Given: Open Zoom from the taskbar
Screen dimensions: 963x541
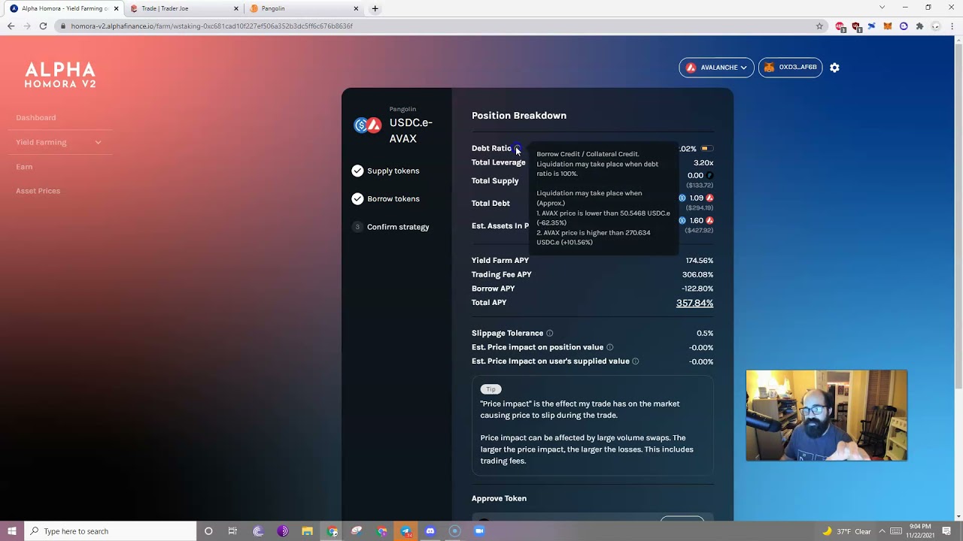Looking at the screenshot, I should (479, 531).
